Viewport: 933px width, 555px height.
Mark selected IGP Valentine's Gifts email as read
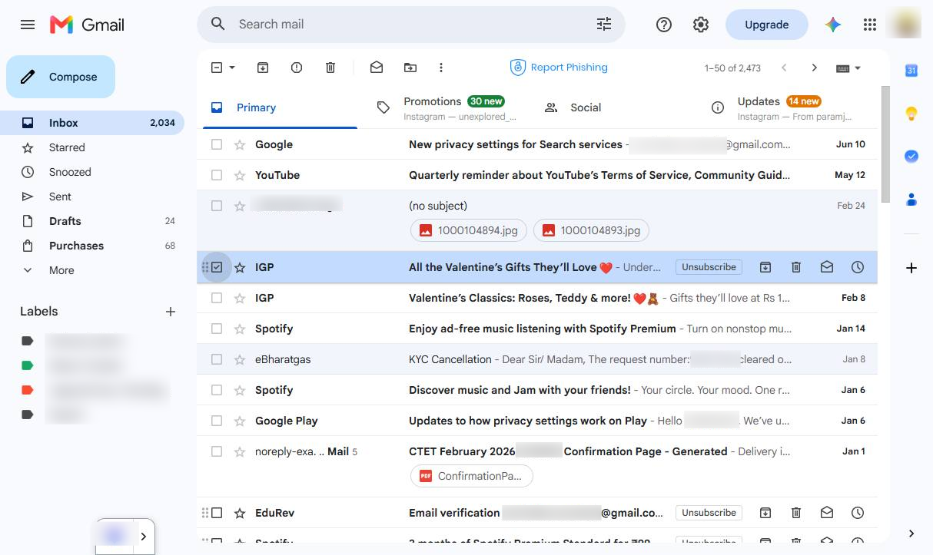pyautogui.click(x=827, y=267)
